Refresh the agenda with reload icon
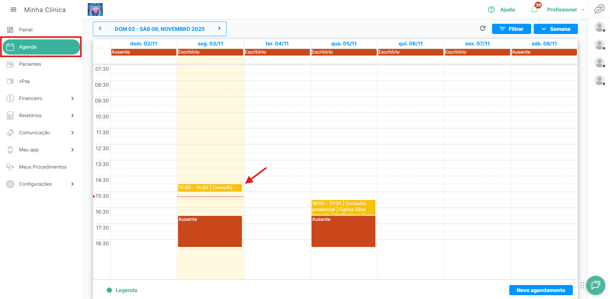This screenshot has width=610, height=299. pyautogui.click(x=483, y=29)
